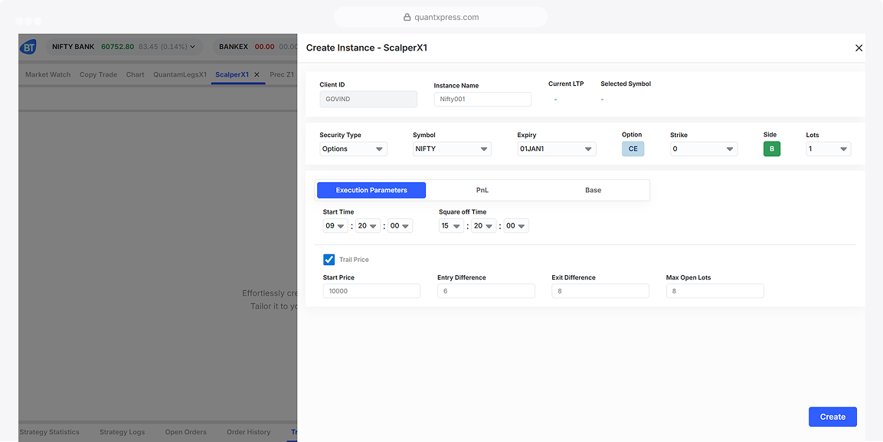Screen dimensions: 883x442
Task: Open the Prec Z1 tab
Action: click(x=282, y=74)
